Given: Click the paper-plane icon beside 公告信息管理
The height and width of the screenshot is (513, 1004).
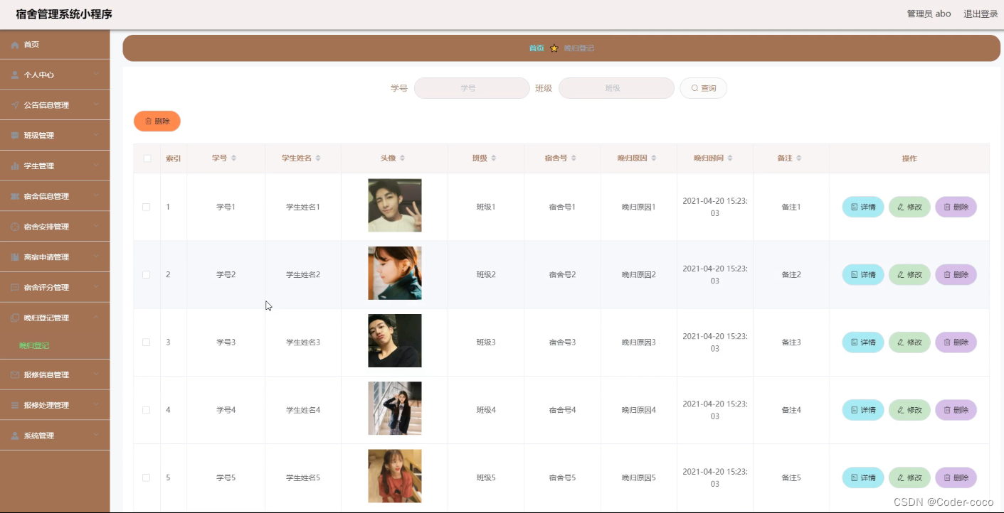Looking at the screenshot, I should (15, 105).
